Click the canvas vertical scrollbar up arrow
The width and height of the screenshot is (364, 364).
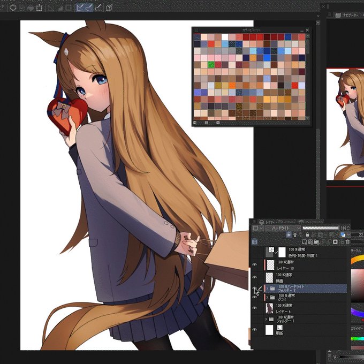tap(318, 22)
